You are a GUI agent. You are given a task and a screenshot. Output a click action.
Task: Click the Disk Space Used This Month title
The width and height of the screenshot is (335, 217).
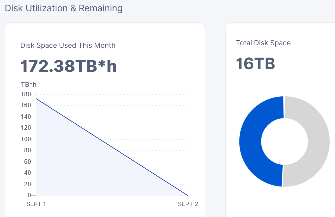click(x=68, y=45)
